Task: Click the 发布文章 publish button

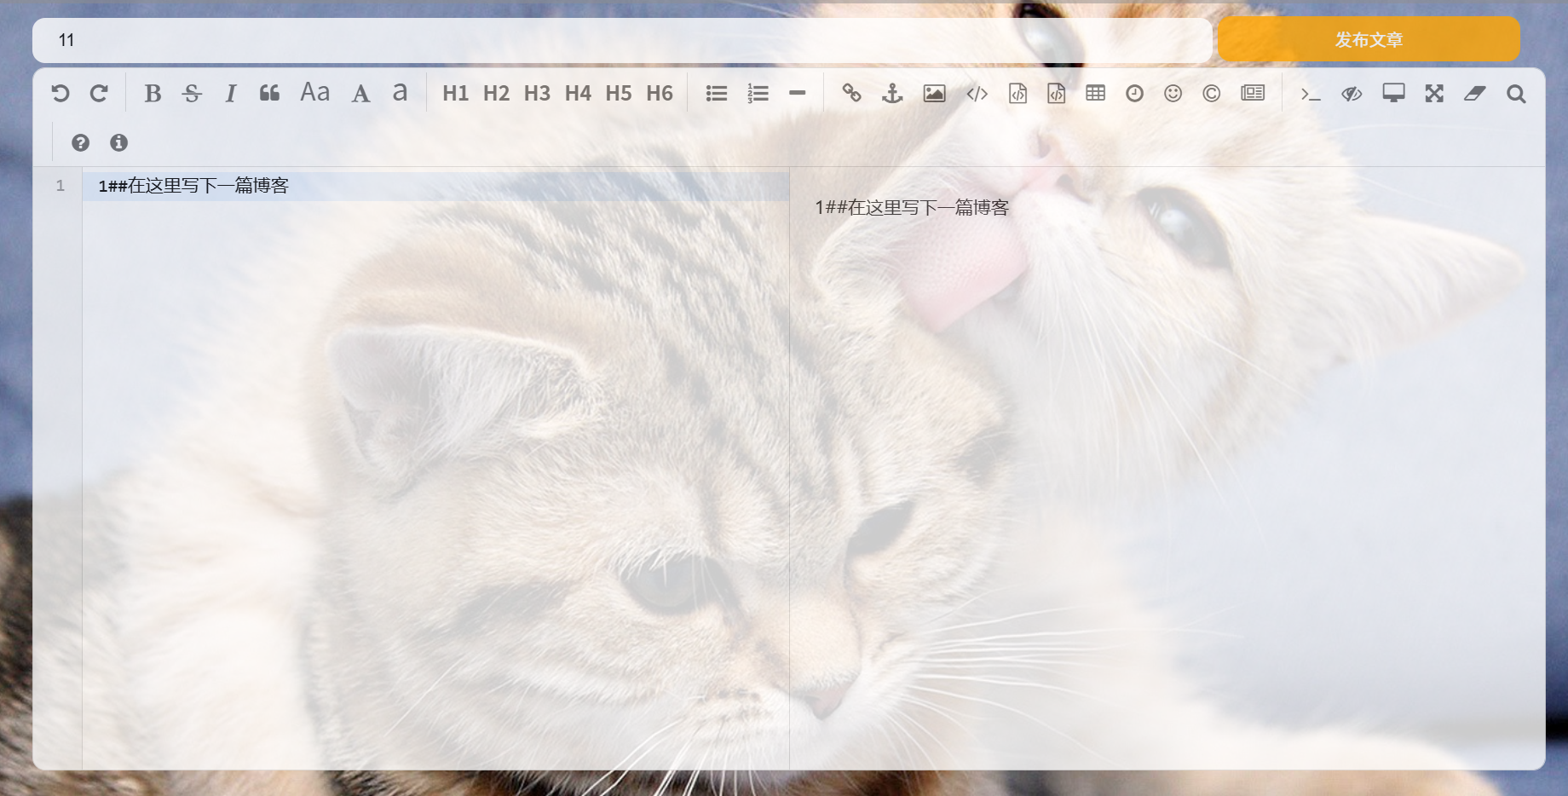Action: point(1369,39)
